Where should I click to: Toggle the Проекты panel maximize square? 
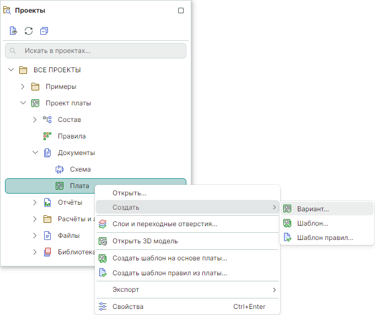tap(181, 10)
